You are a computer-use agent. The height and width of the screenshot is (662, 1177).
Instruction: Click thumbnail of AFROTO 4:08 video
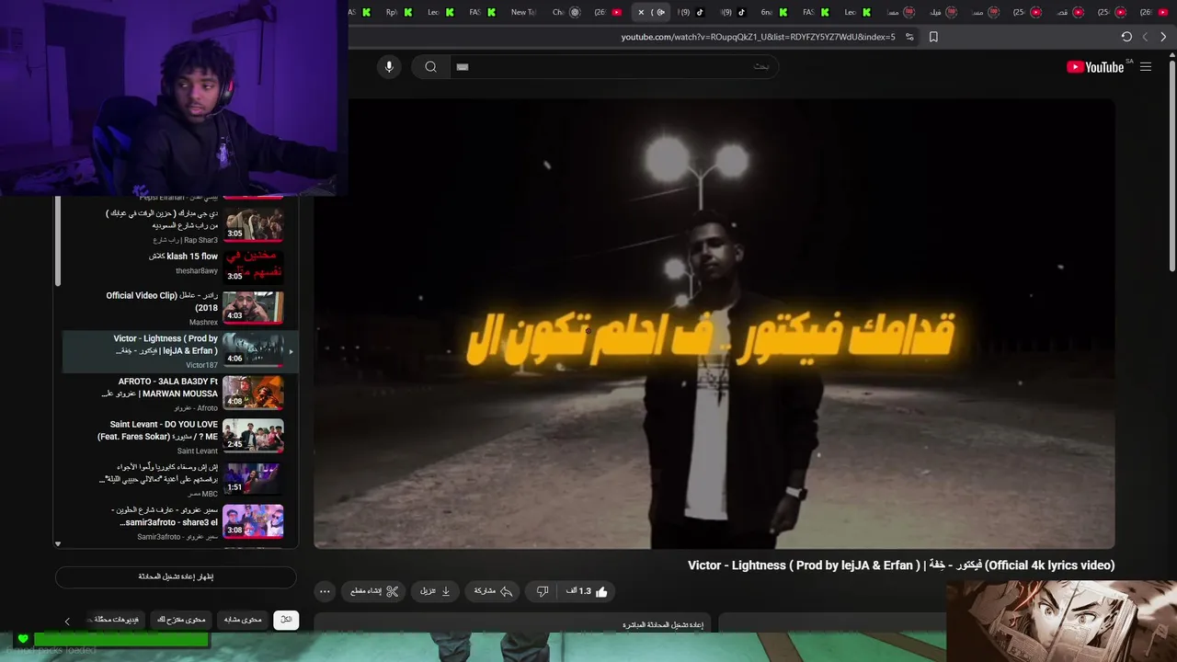point(253,392)
